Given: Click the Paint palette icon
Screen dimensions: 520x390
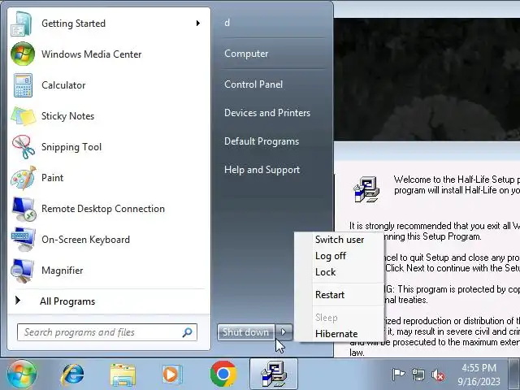Looking at the screenshot, I should tap(24, 178).
